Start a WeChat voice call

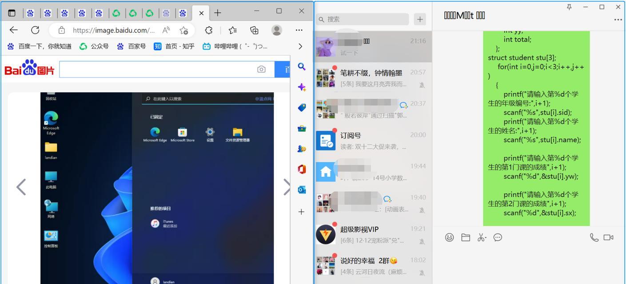tap(594, 237)
